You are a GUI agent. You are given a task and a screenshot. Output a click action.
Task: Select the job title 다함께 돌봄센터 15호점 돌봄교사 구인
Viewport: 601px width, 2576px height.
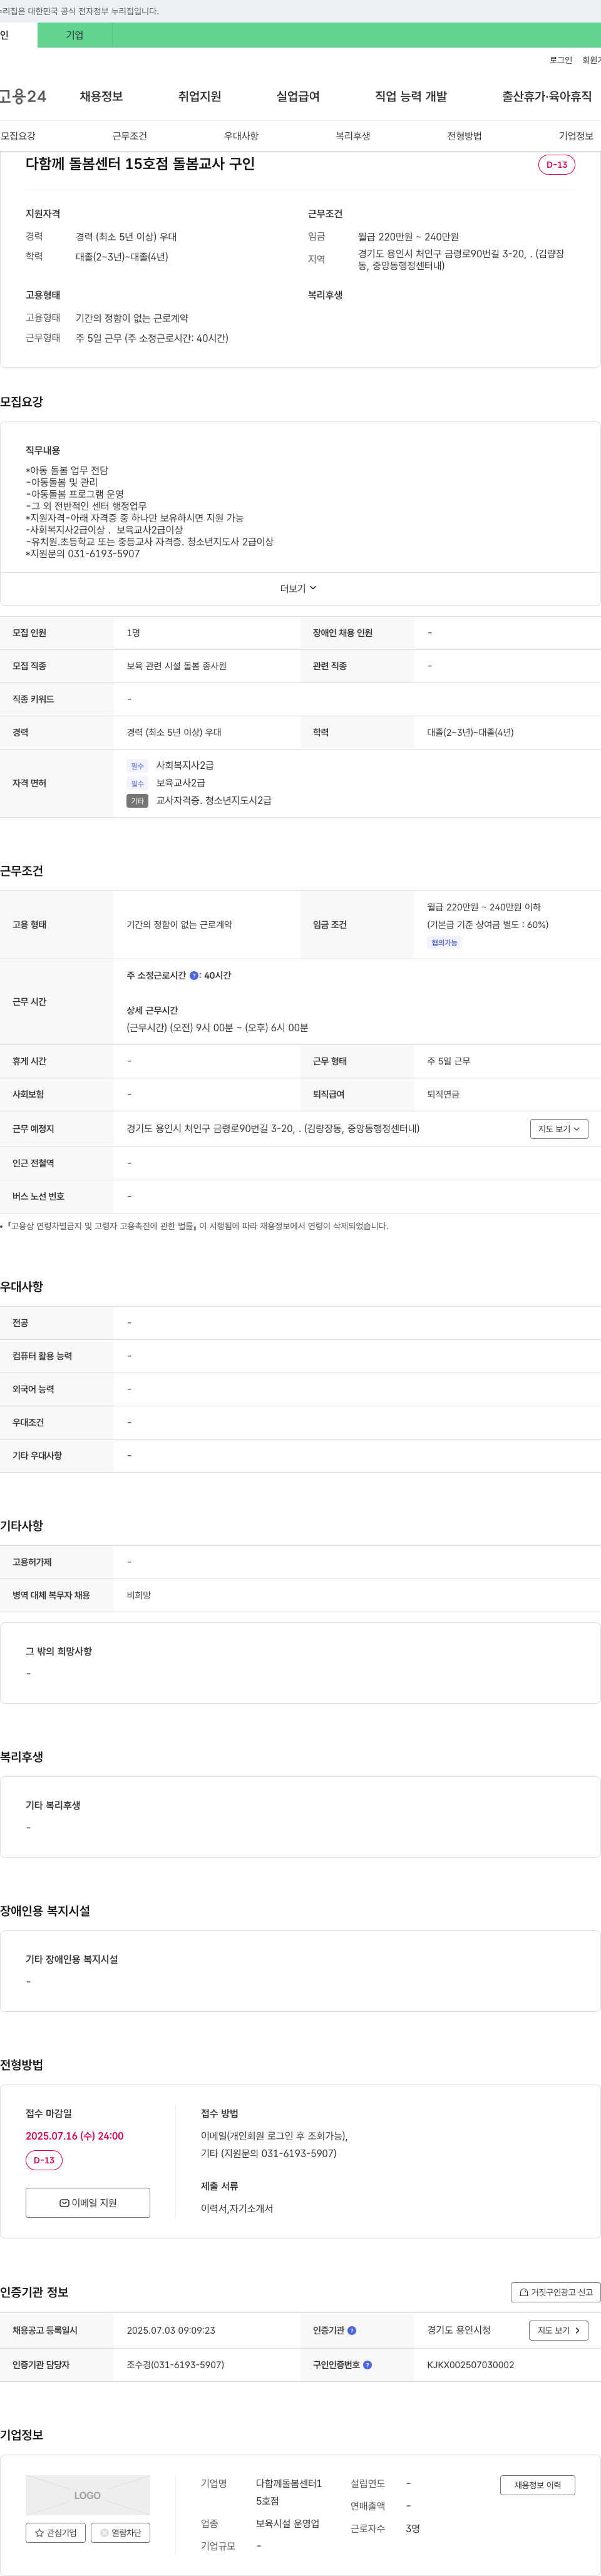click(x=140, y=164)
